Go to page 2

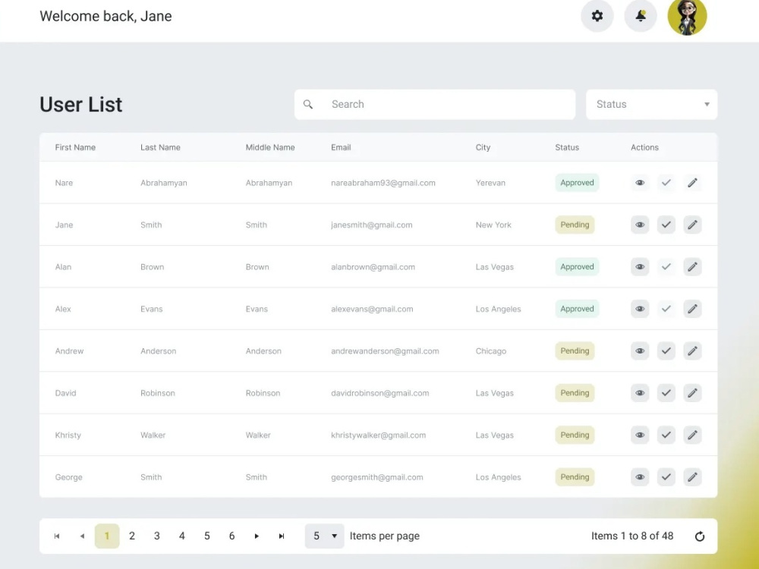(131, 536)
